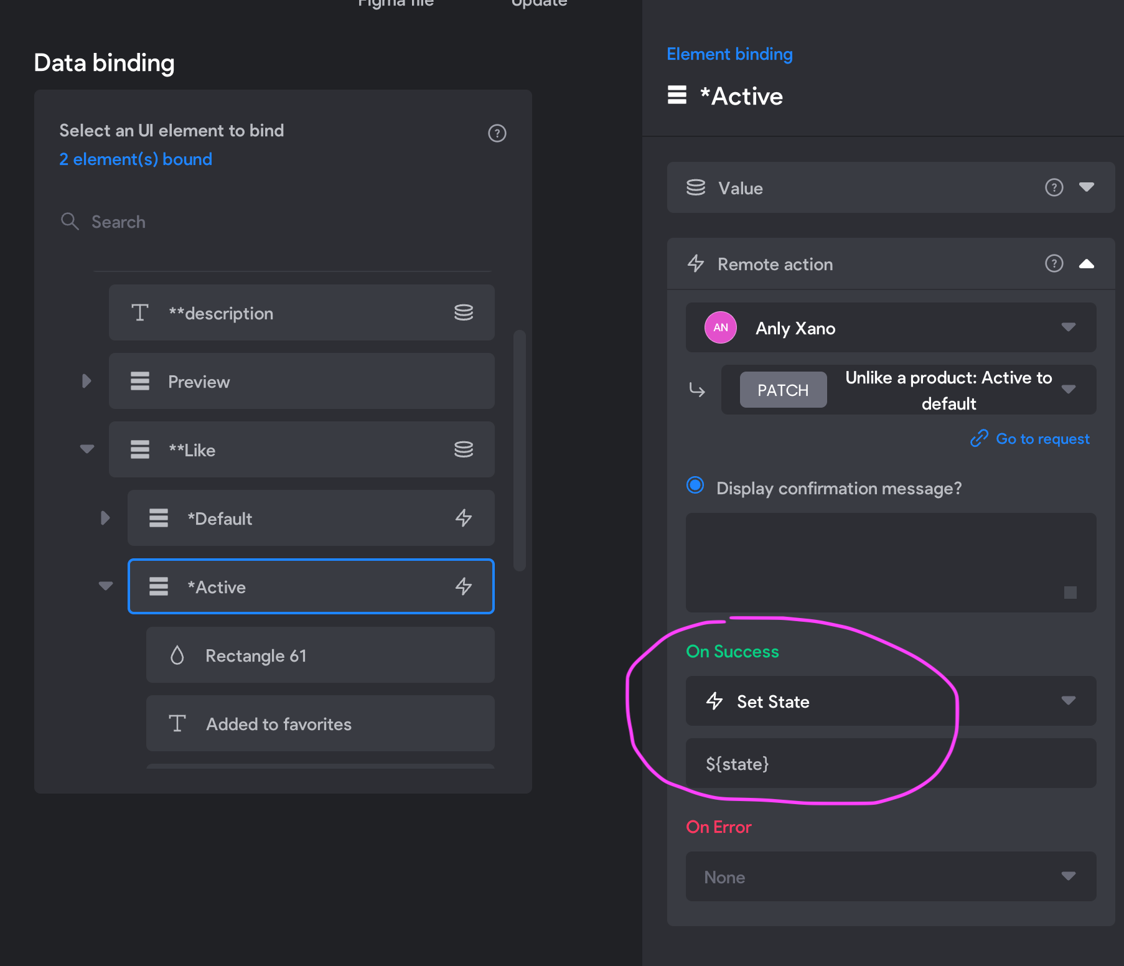This screenshot has width=1124, height=966.
Task: Click the text T icon of **description
Action: pyautogui.click(x=140, y=312)
